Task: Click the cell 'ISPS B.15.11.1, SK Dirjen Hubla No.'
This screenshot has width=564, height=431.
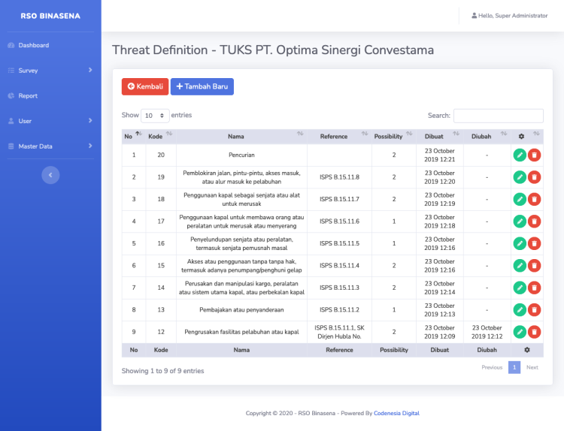Action: pyautogui.click(x=339, y=332)
